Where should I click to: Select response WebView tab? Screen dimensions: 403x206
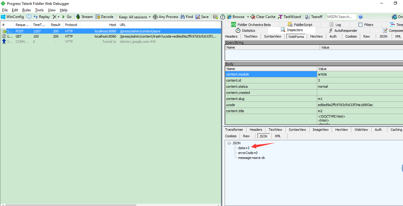point(361,130)
